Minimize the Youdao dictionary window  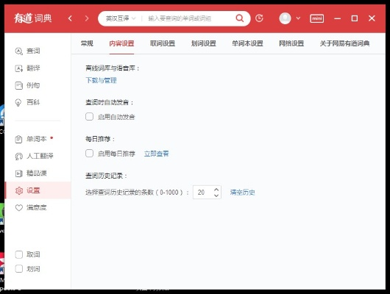click(338, 18)
